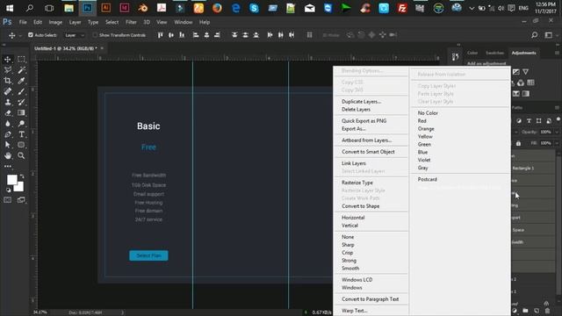562x316 pixels.
Task: Open the File menu
Action: click(x=23, y=22)
